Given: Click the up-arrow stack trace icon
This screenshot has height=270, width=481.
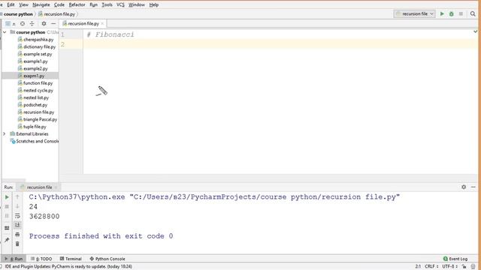Looking at the screenshot, I should (x=17, y=196).
